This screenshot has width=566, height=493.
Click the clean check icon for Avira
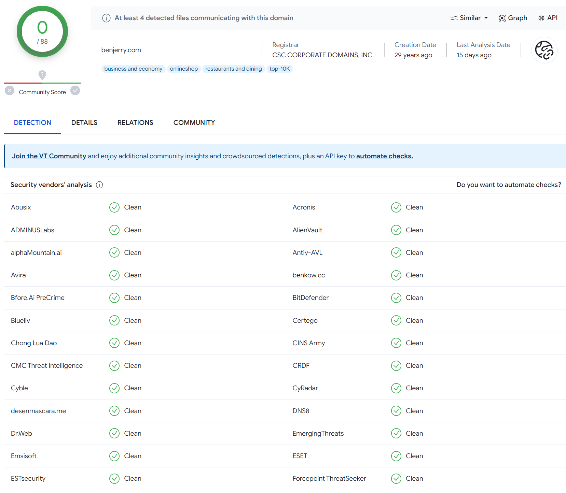(114, 275)
